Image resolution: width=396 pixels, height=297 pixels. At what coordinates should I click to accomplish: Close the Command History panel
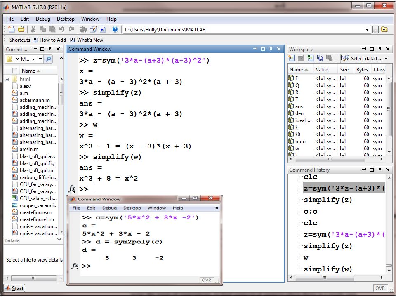pos(388,170)
